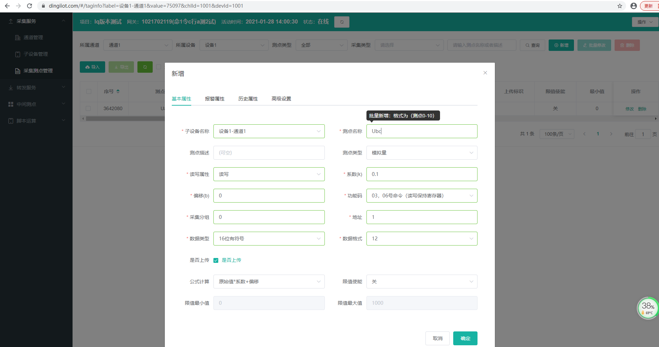
Task: Switch to the 高级设置 tab
Action: point(281,99)
